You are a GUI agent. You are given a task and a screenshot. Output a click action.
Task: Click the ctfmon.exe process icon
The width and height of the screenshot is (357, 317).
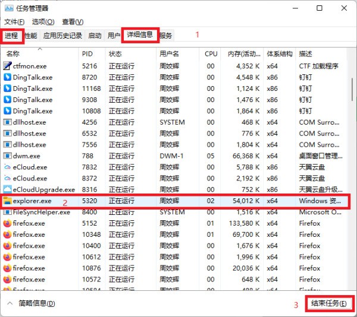point(7,66)
